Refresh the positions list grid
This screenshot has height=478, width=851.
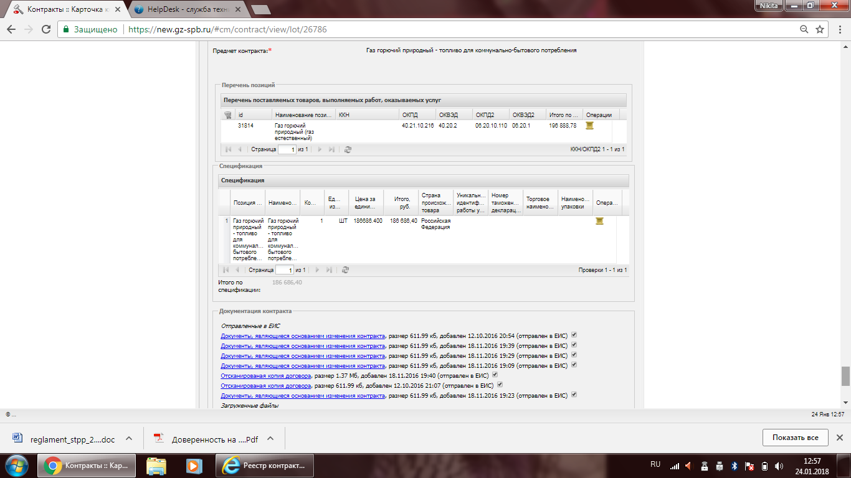(x=348, y=149)
